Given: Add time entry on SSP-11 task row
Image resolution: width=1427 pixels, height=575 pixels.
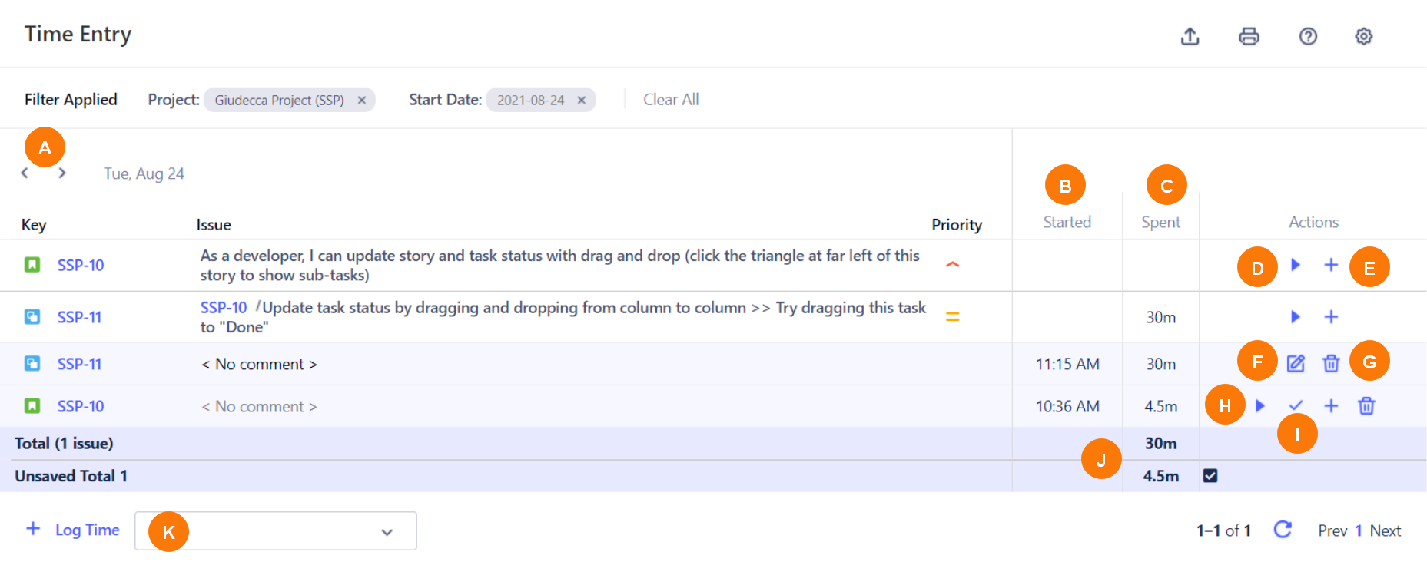Looking at the screenshot, I should pyautogui.click(x=1331, y=317).
